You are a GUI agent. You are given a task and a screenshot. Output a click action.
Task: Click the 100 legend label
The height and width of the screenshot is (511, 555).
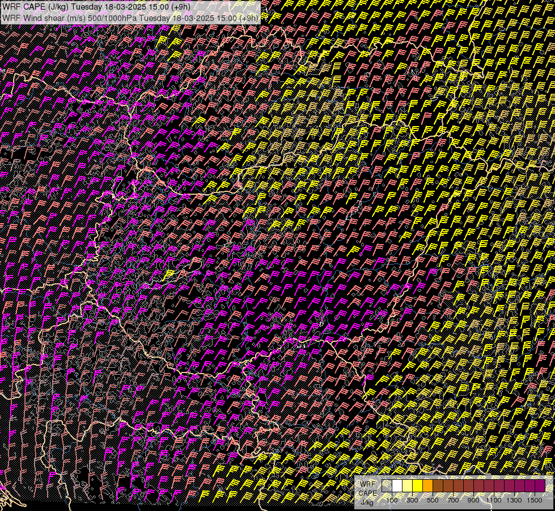pos(392,500)
